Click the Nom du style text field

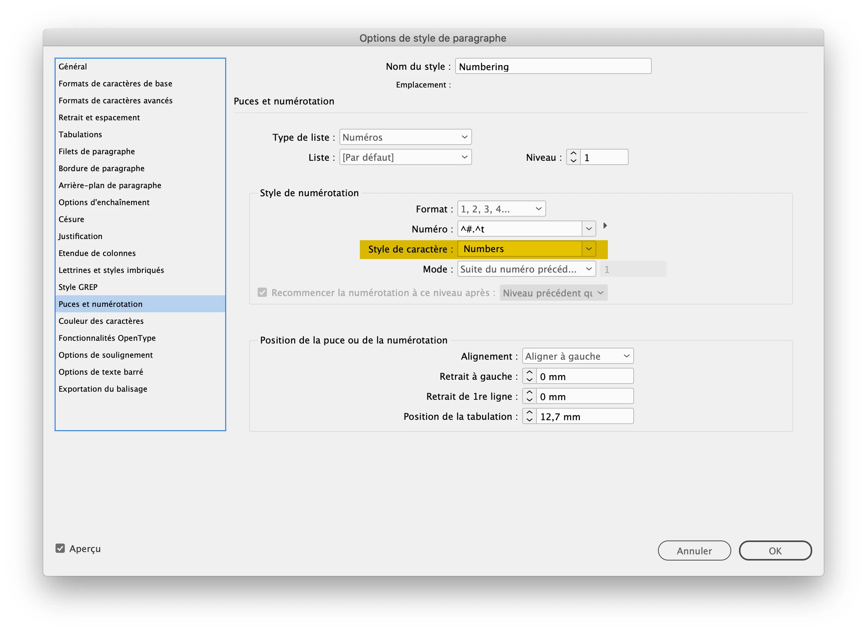(x=553, y=66)
